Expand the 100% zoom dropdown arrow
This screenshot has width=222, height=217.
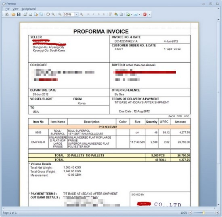[76, 14]
